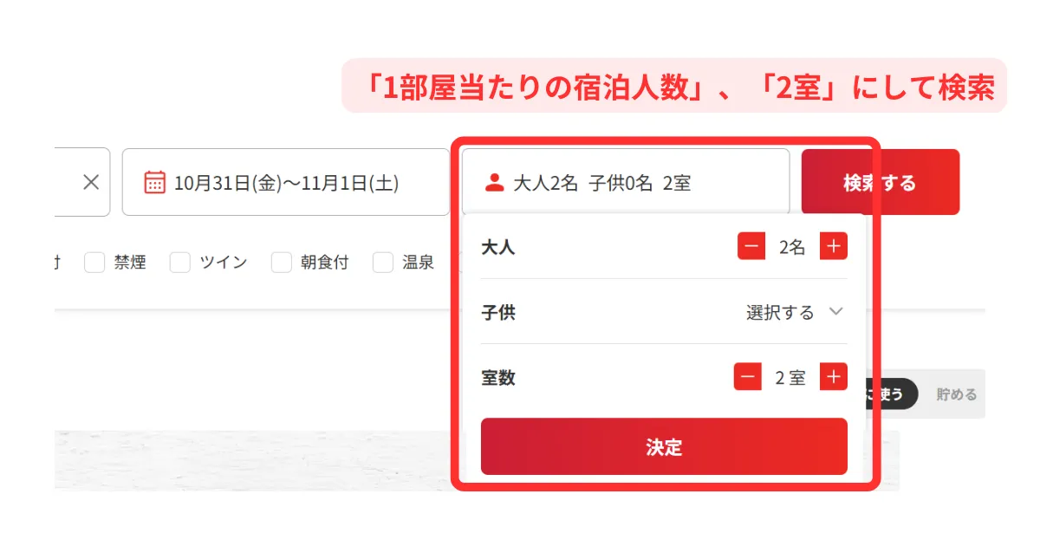The image size is (1040, 546).
Task: Confirm with the 決定 button
Action: [x=664, y=447]
